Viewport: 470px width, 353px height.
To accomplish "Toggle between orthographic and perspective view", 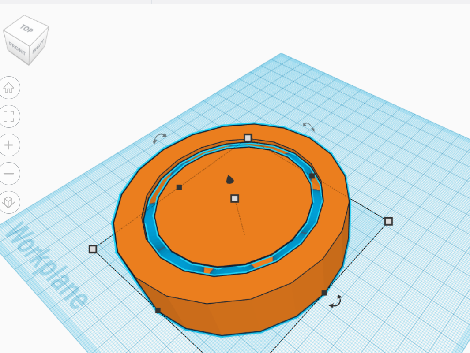I will pyautogui.click(x=9, y=203).
